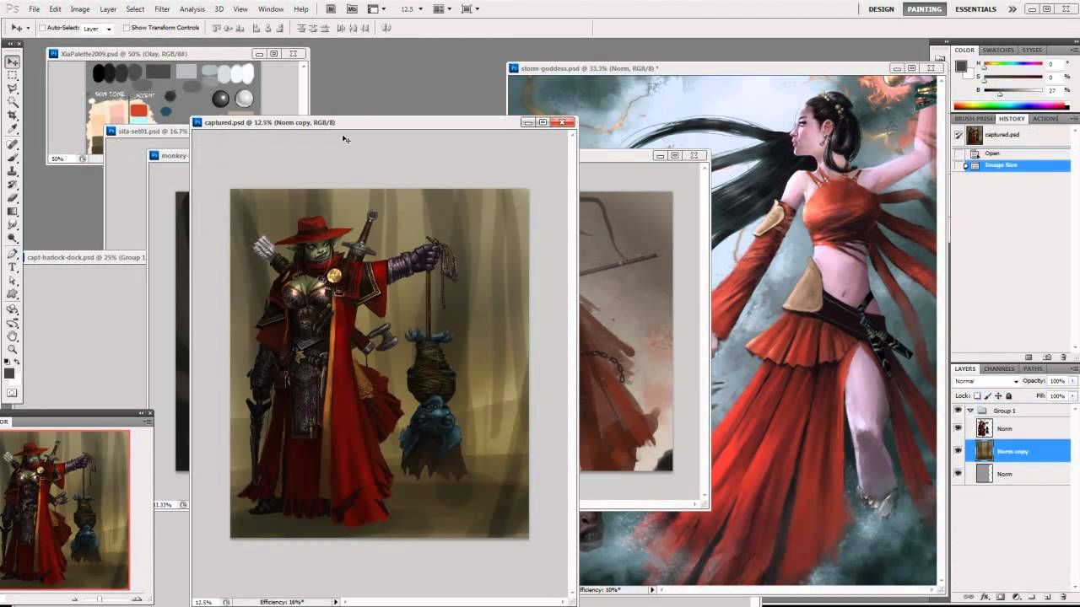Collapse the Group 1 folder
The height and width of the screenshot is (607, 1080).
tap(970, 411)
